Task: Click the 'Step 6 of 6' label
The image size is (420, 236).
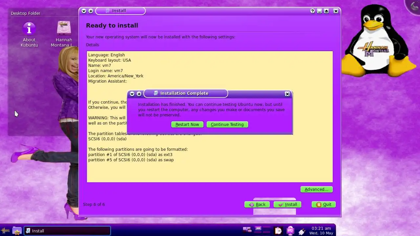Action: click(x=94, y=205)
